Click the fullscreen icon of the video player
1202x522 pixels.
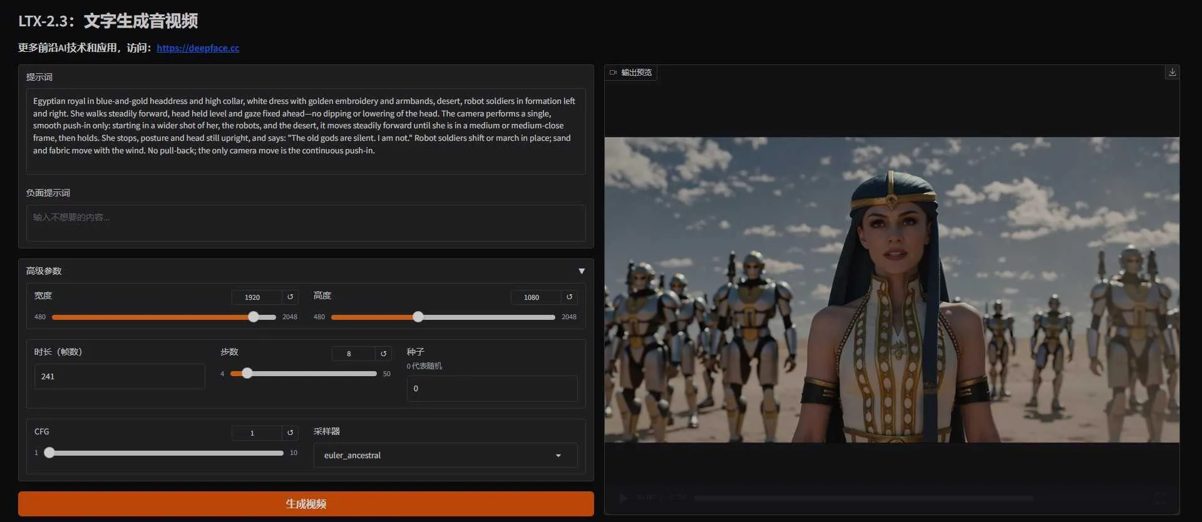coord(1161,498)
